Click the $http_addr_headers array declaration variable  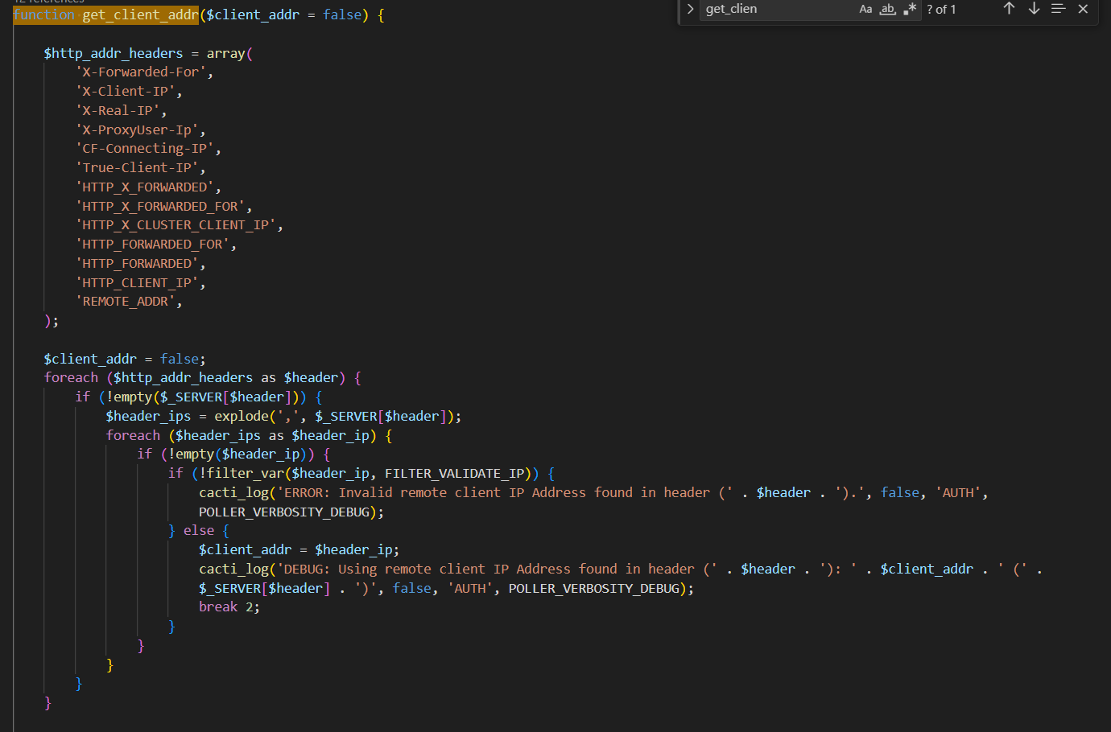[x=114, y=53]
